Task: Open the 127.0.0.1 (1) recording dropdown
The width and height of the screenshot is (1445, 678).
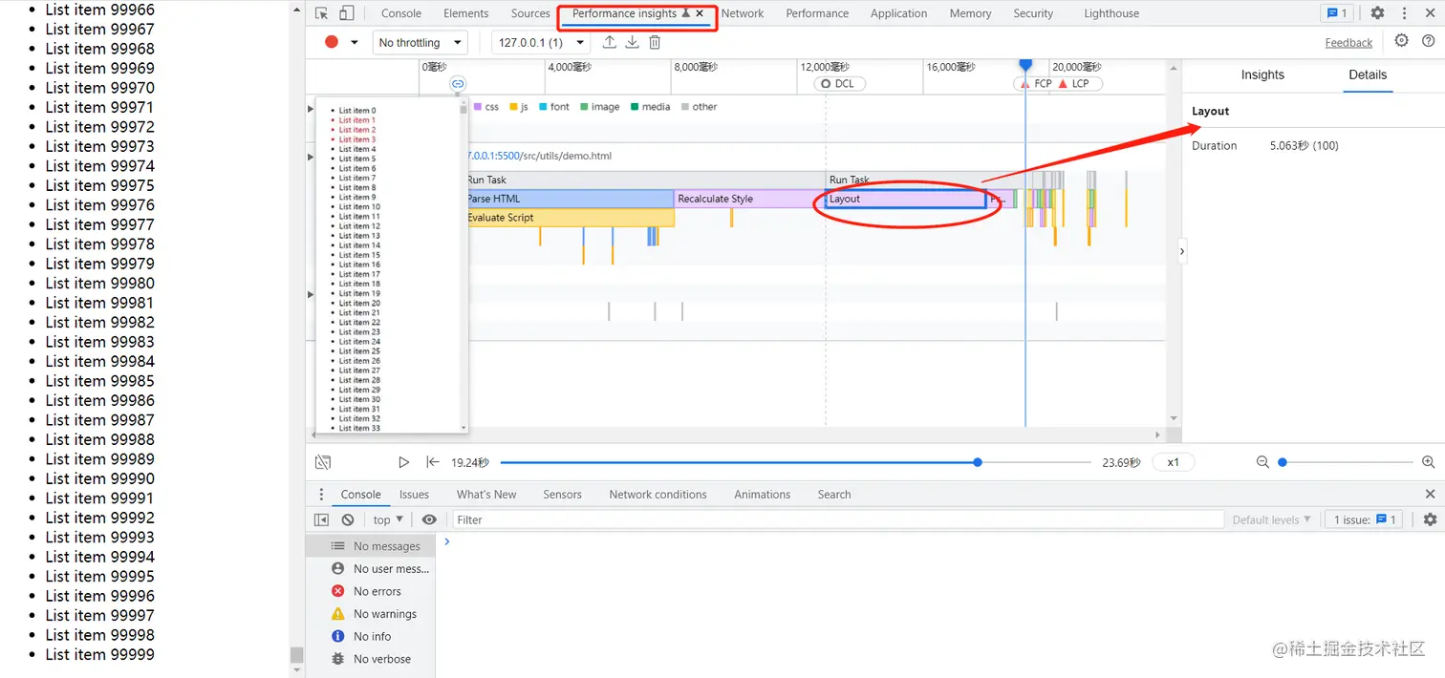Action: coord(542,42)
